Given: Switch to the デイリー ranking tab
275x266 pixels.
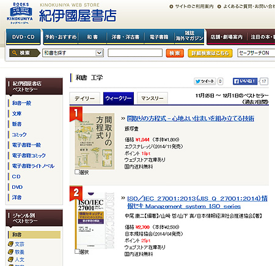Looking at the screenshot, I should (x=85, y=98).
